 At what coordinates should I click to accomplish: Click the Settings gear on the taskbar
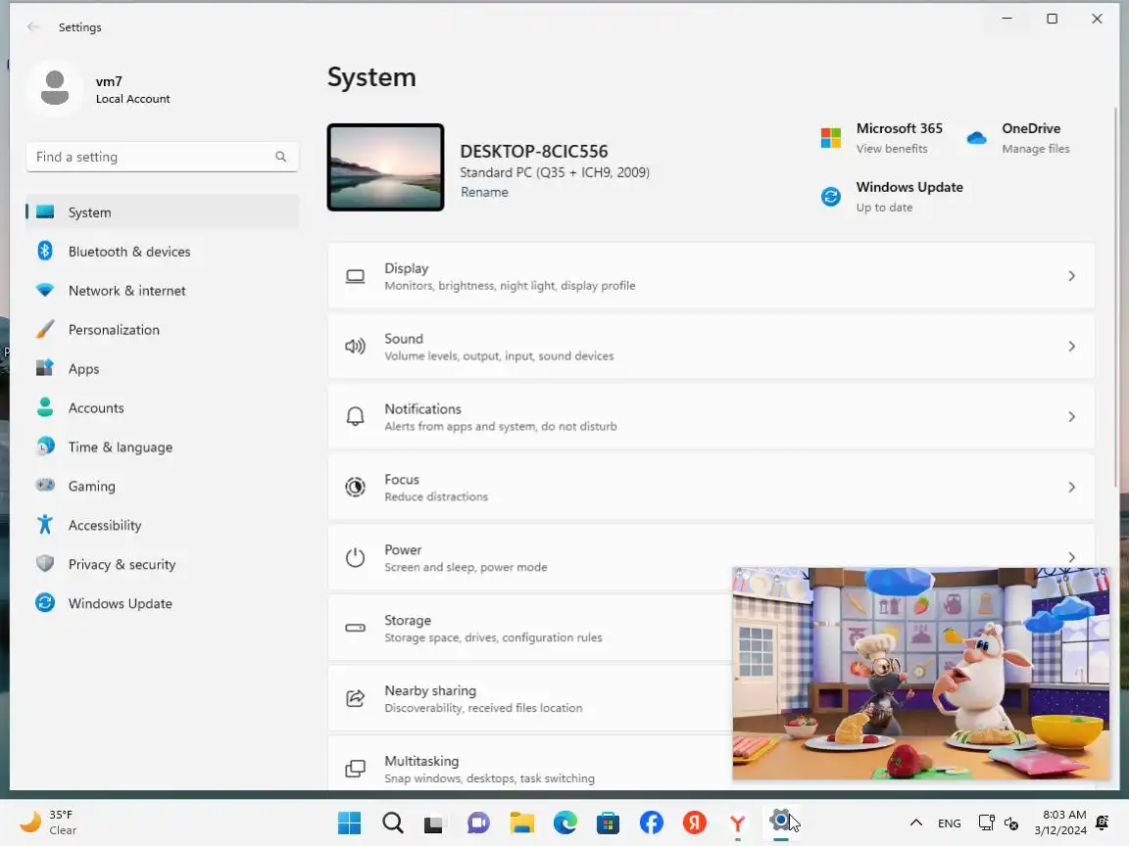click(780, 821)
